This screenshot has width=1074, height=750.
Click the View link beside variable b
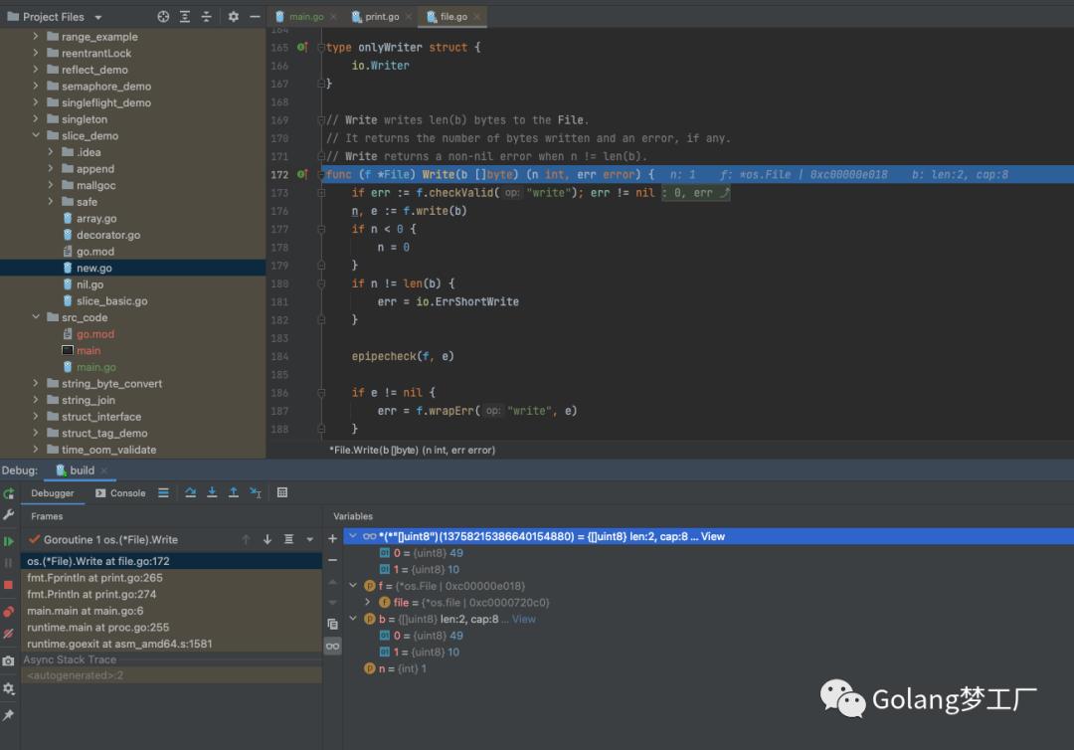point(524,619)
